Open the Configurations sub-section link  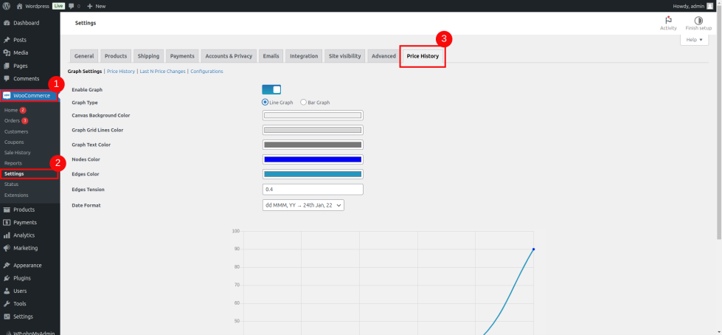point(206,72)
